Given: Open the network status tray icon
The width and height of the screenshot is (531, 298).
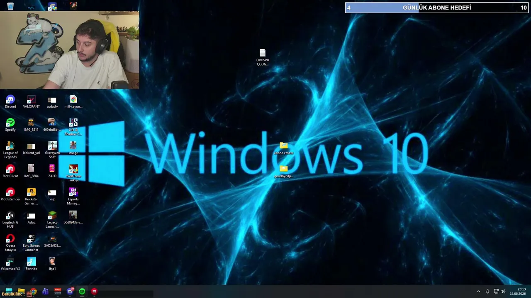Looking at the screenshot, I should [x=496, y=291].
